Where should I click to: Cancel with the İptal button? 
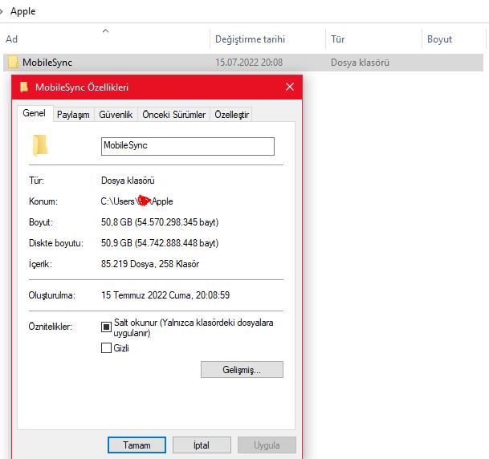(202, 445)
